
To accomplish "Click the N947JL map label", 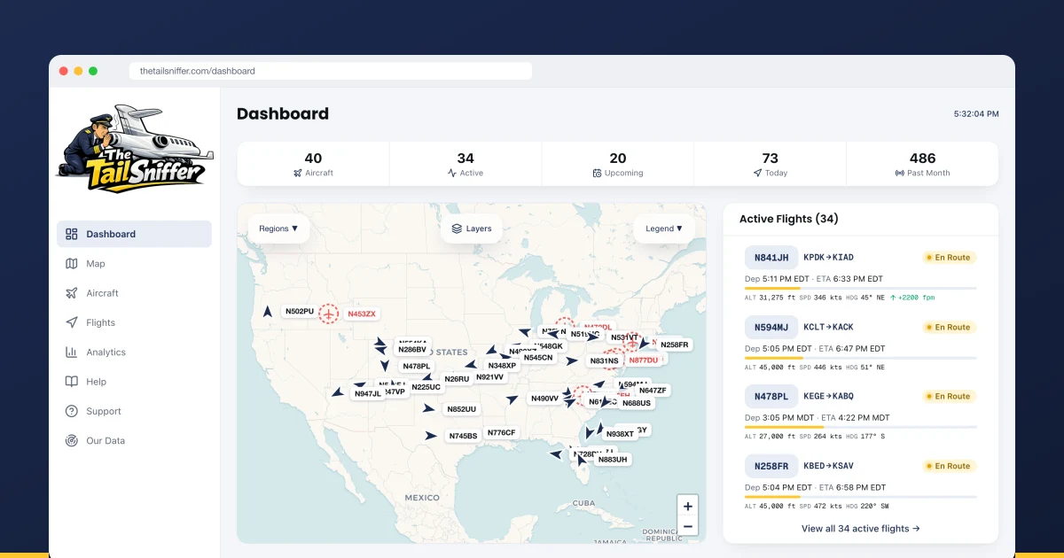I will tap(367, 393).
